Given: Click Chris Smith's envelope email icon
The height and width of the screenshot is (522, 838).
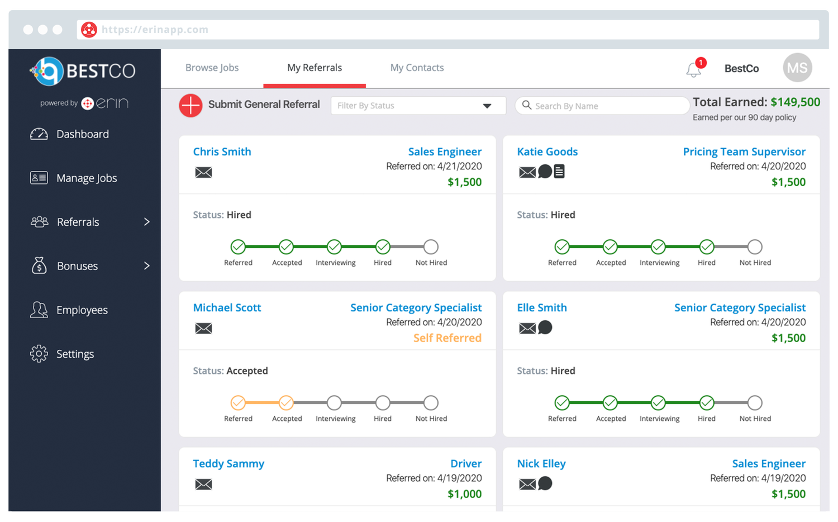Looking at the screenshot, I should (203, 172).
